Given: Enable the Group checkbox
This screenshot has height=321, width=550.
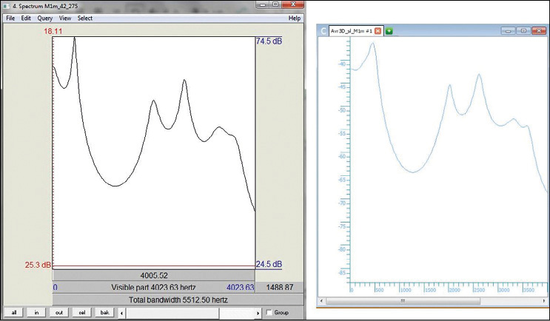Looking at the screenshot, I should pos(269,313).
